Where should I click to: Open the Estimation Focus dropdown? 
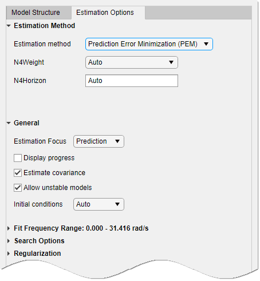click(99, 141)
